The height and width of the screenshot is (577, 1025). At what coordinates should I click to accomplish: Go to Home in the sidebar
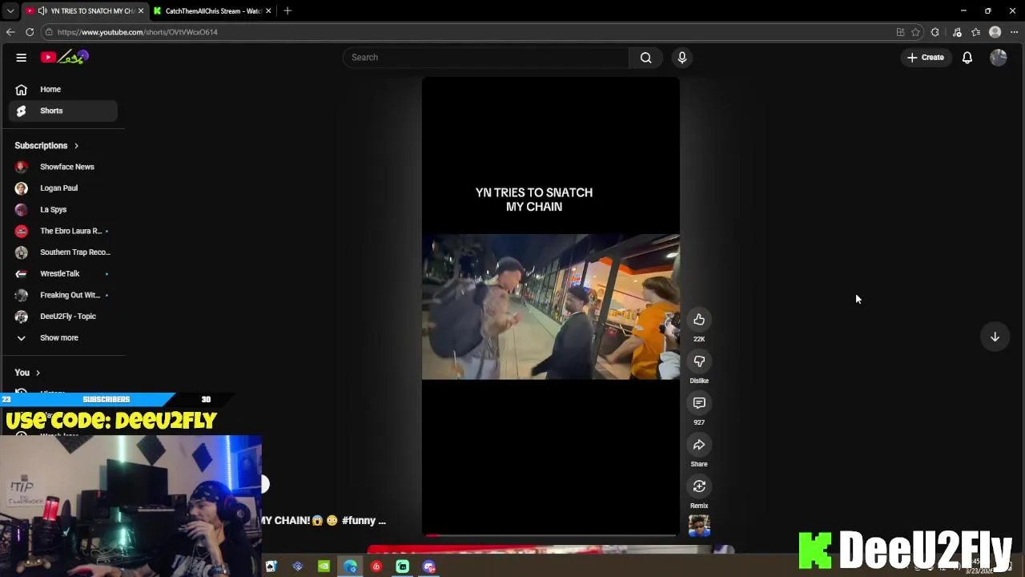(x=63, y=90)
